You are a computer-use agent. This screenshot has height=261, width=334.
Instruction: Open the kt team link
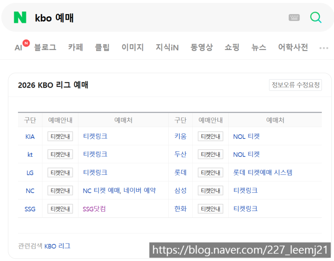(30, 154)
